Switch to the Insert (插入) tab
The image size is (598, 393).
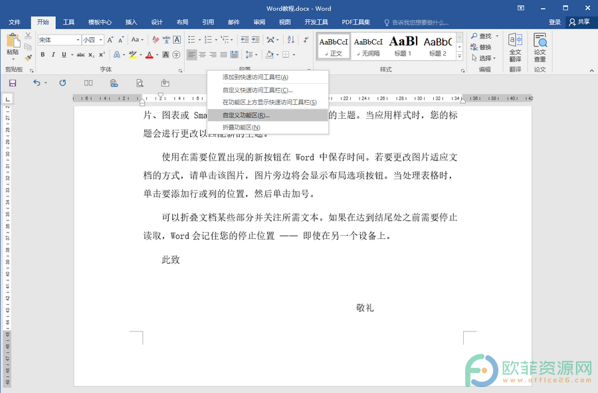131,22
